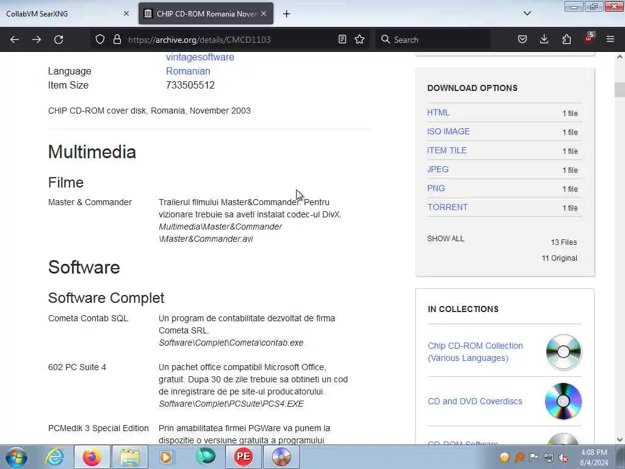Click the Cometa Contab SQL entry name

pos(88,318)
